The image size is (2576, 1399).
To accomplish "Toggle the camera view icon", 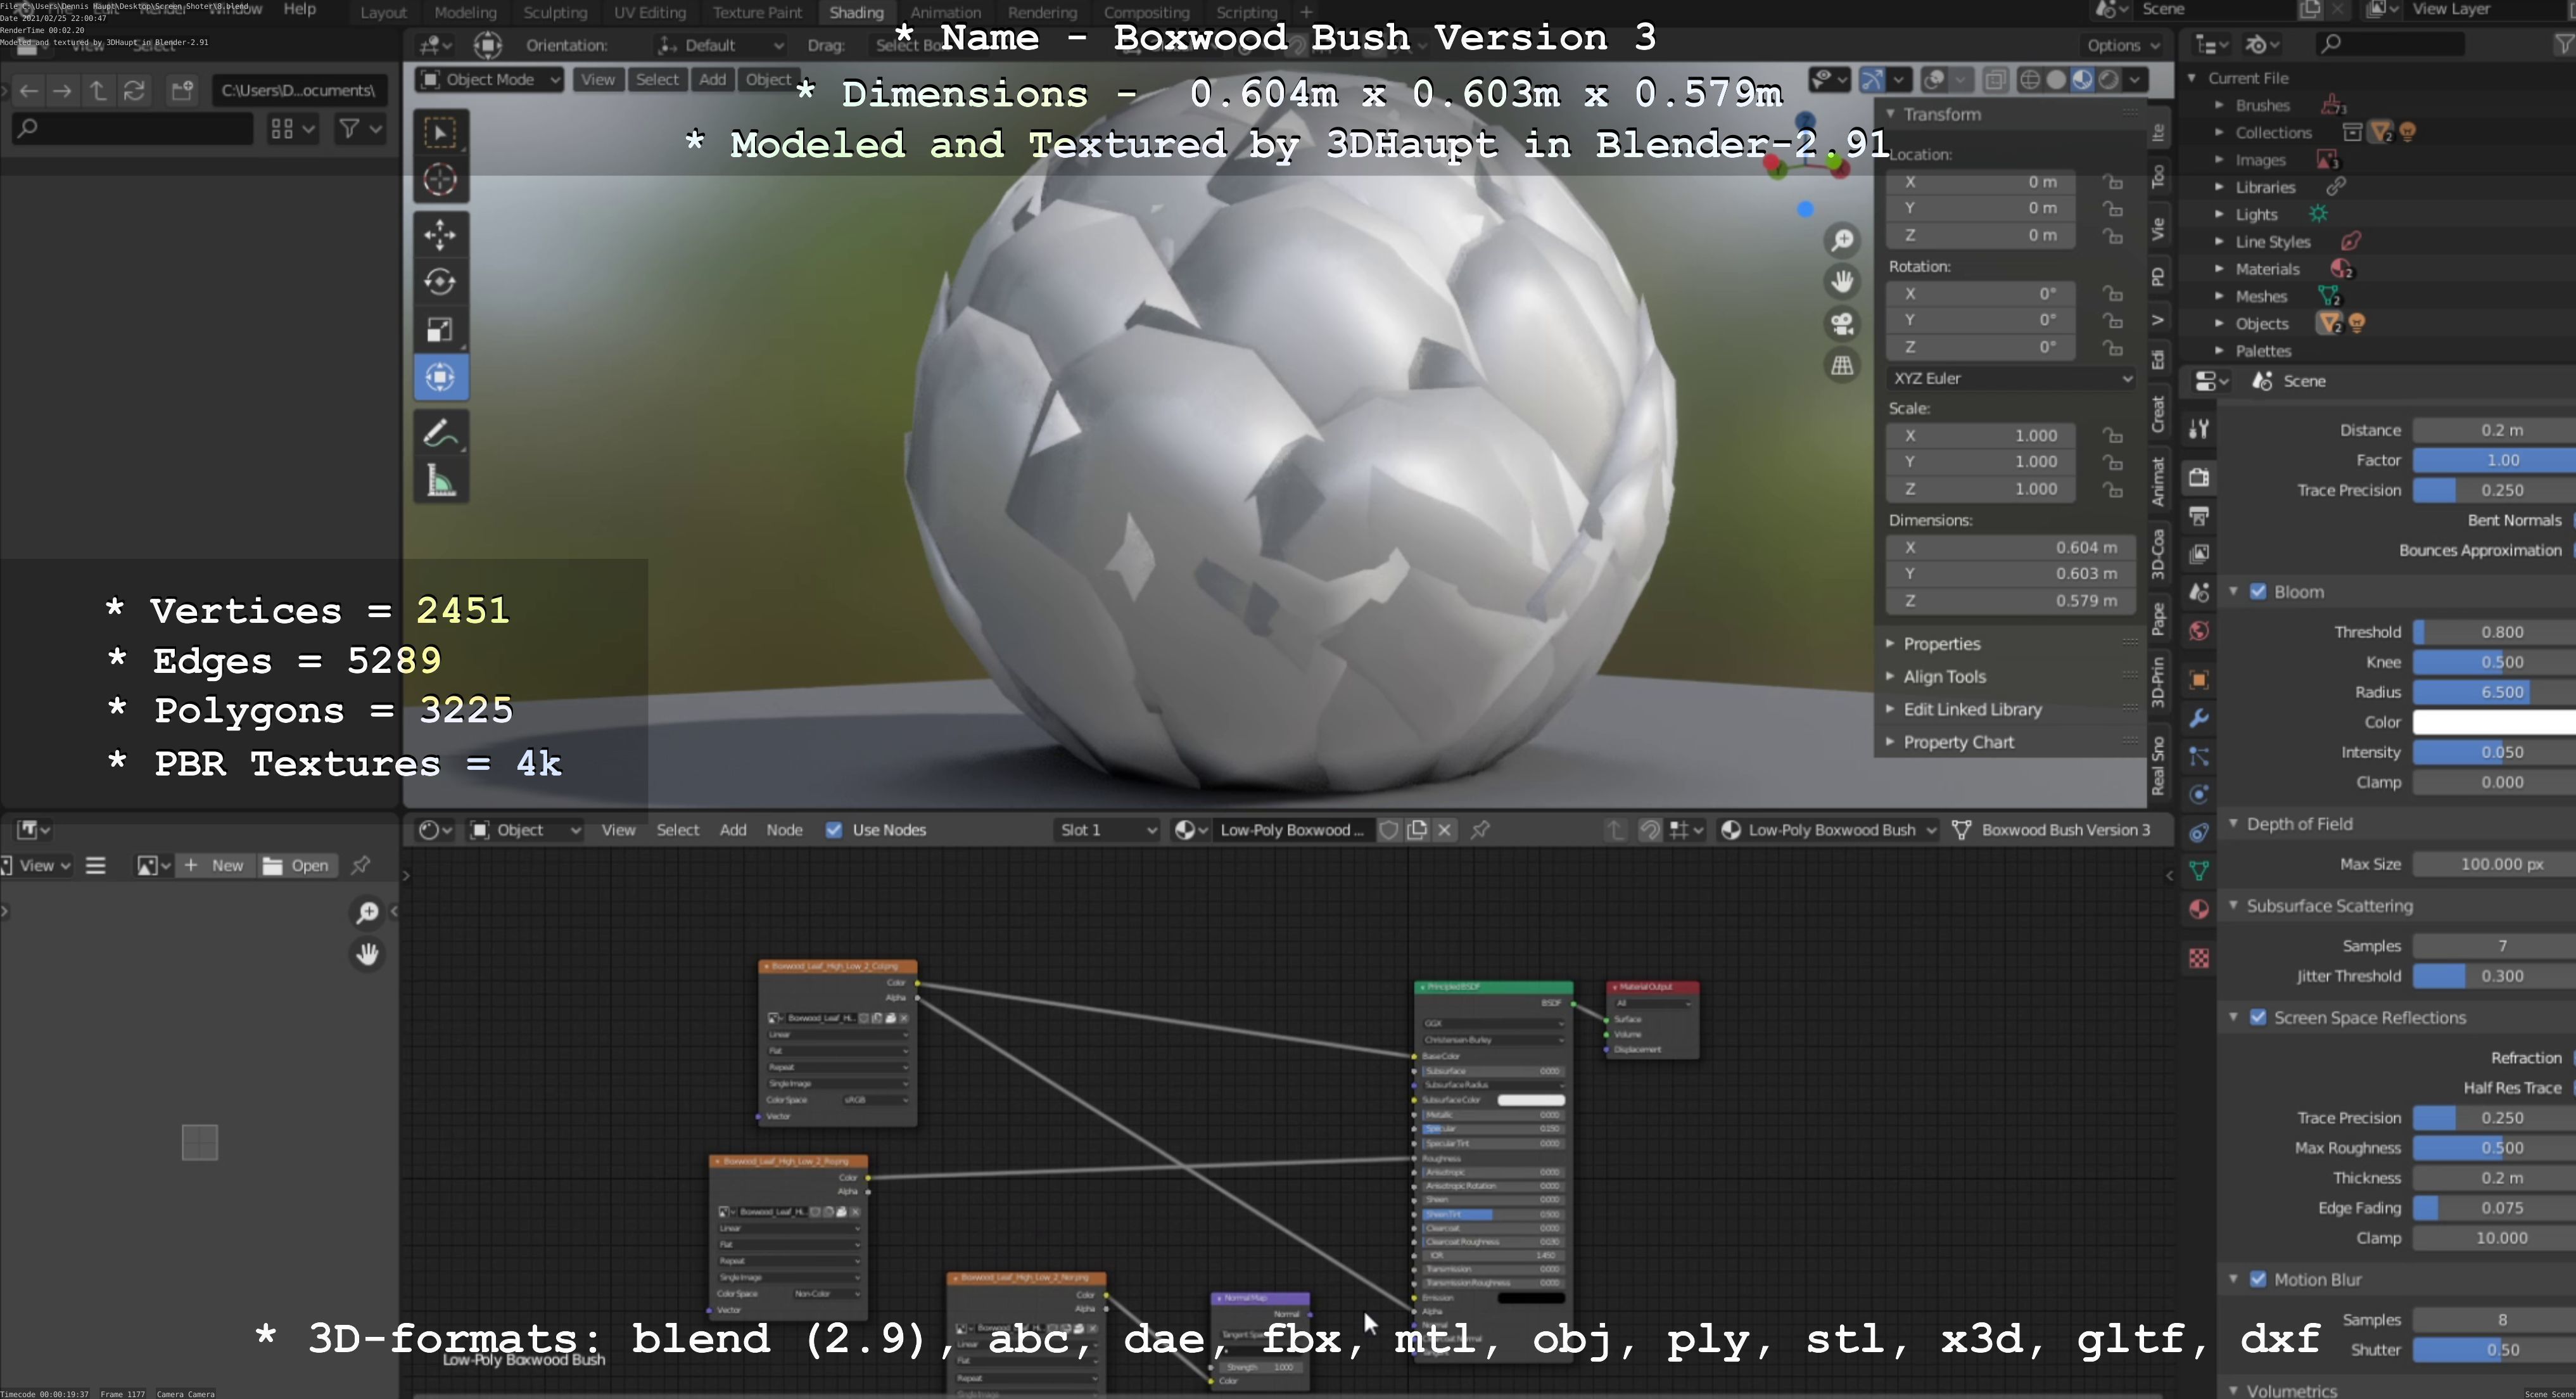I will click(x=1842, y=324).
